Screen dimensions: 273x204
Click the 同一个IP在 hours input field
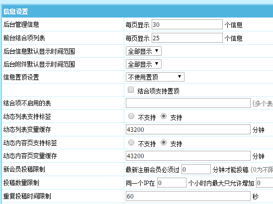pyautogui.click(x=172, y=183)
